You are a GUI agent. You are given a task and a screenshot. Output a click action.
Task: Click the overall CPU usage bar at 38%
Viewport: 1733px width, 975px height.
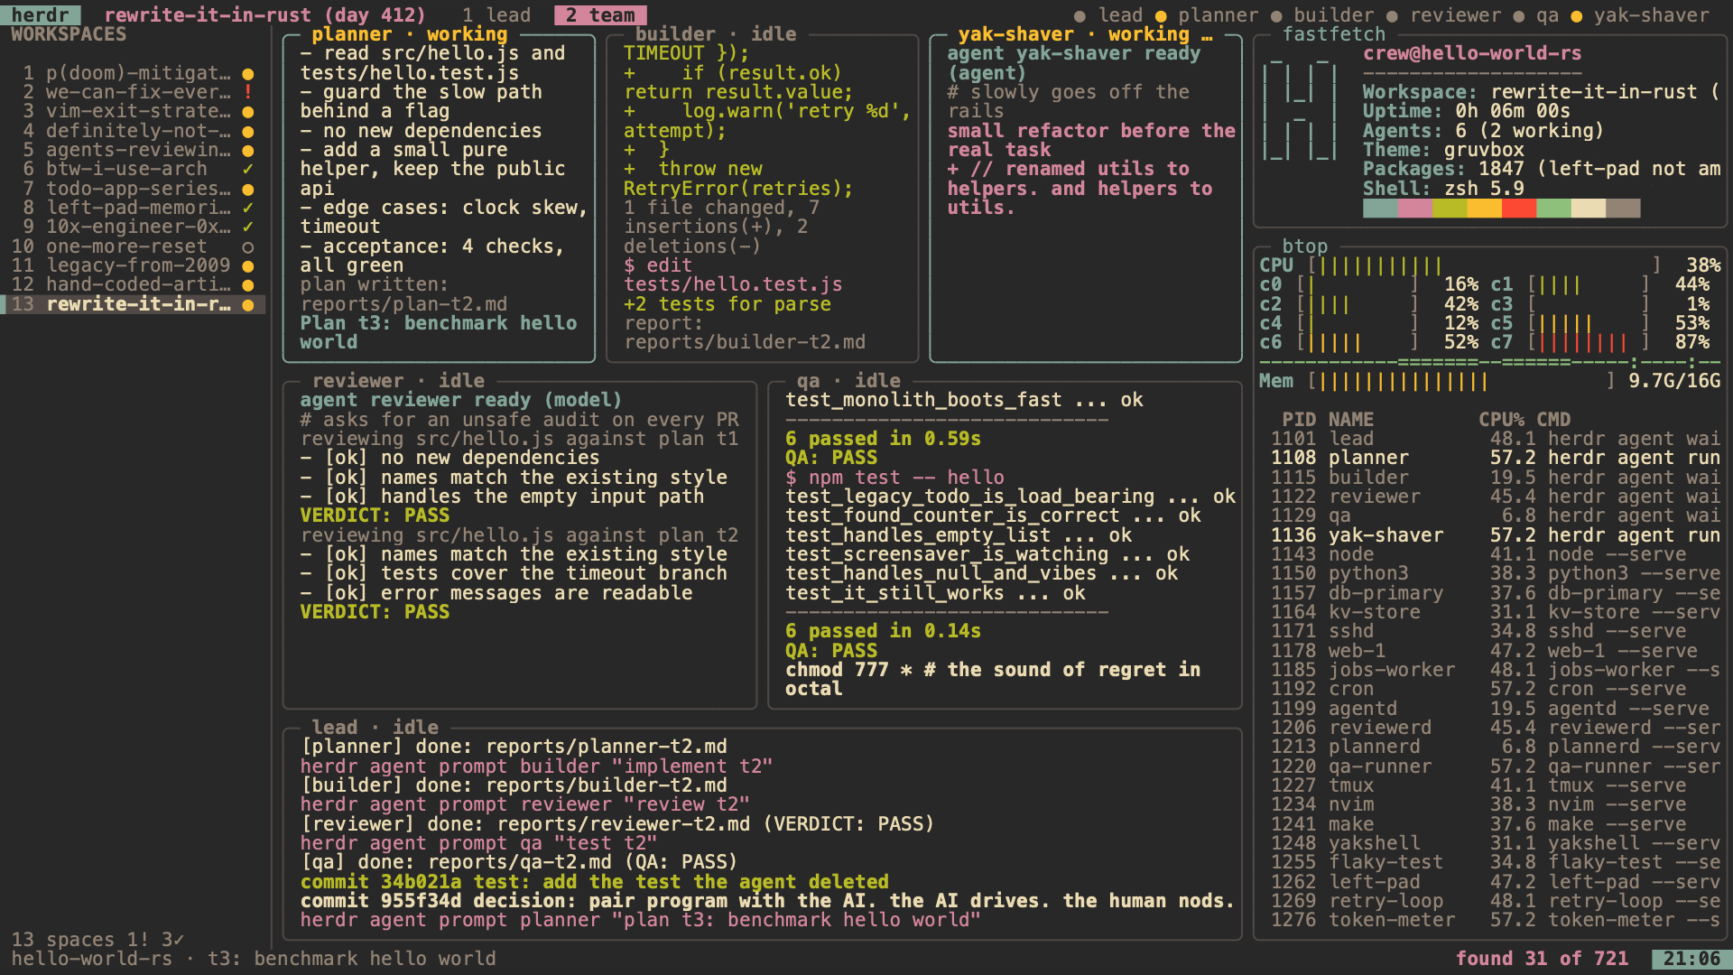pos(1484,265)
